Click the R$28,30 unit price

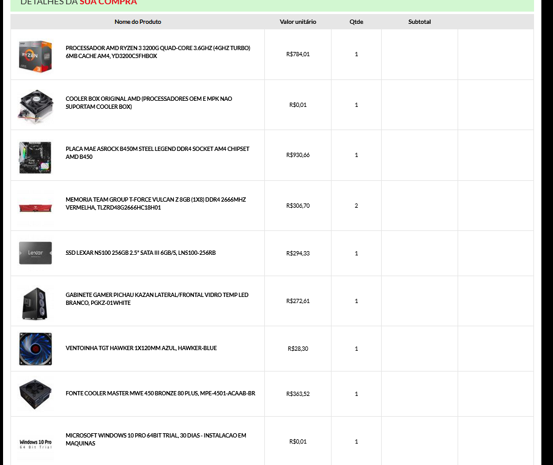[298, 349]
